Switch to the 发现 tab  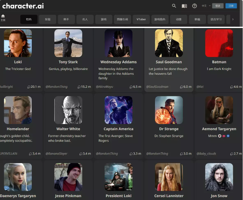coord(48,19)
